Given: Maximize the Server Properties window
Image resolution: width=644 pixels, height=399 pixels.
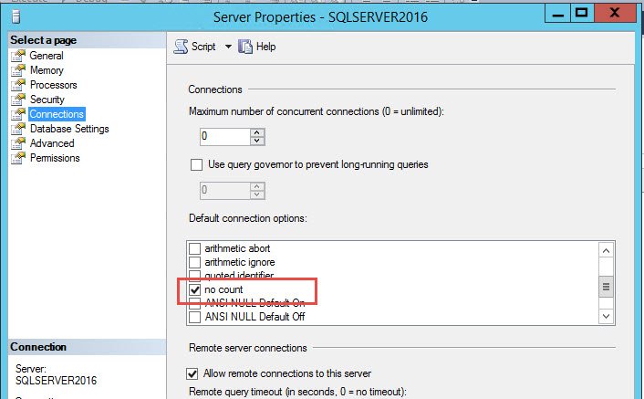Looking at the screenshot, I should [x=582, y=13].
